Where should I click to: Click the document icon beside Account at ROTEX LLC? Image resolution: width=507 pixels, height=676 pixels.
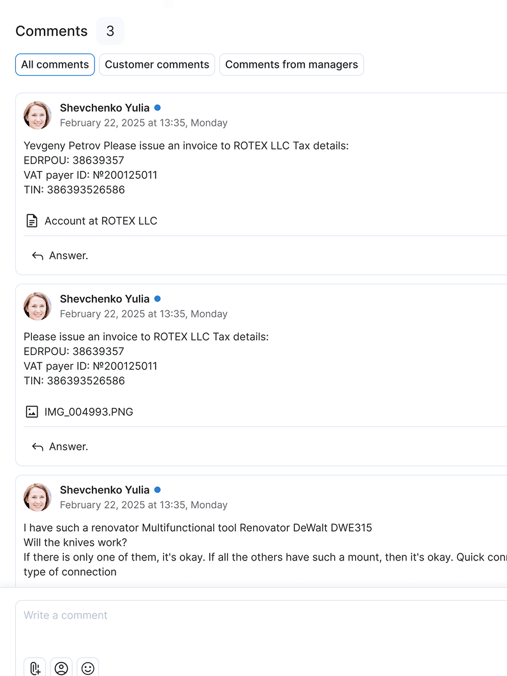click(x=32, y=221)
